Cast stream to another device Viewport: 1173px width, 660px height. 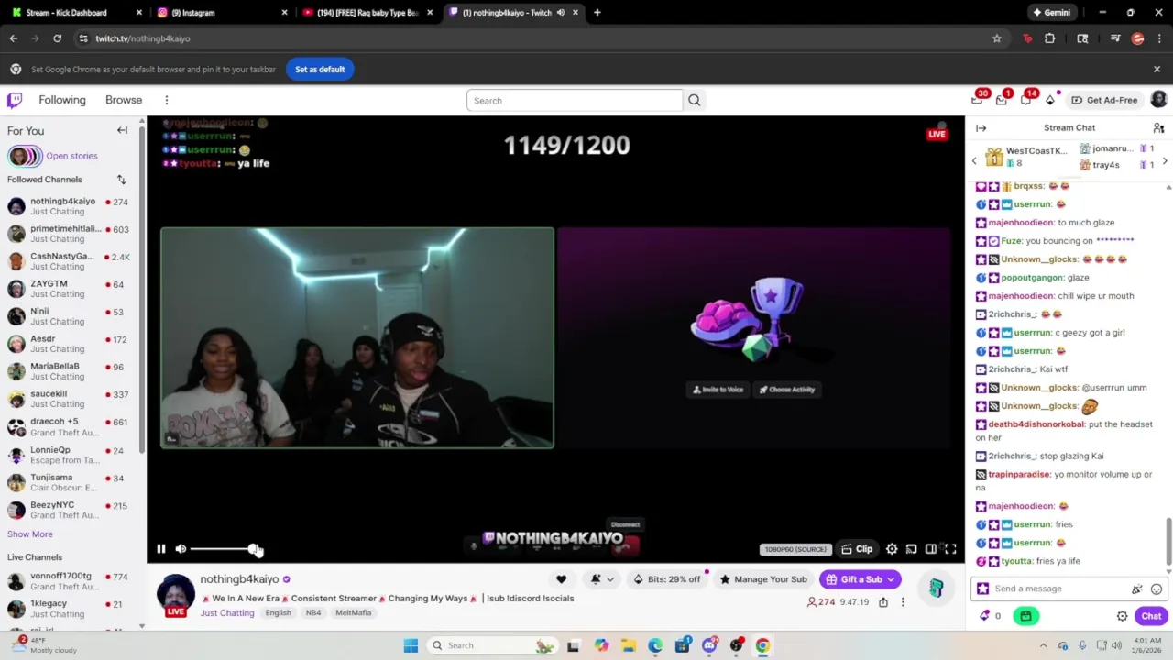pos(911,549)
